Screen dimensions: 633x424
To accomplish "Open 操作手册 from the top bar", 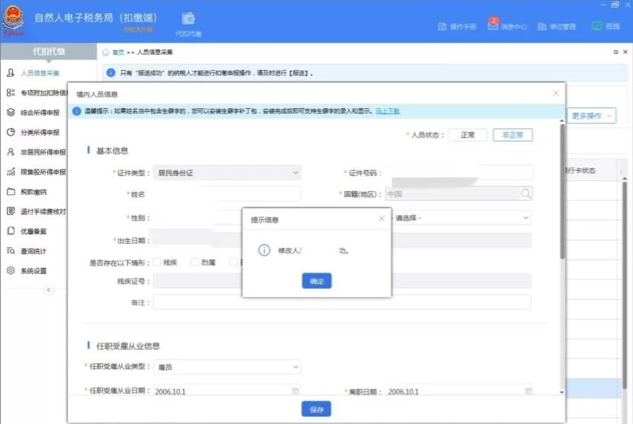I will pos(457,27).
